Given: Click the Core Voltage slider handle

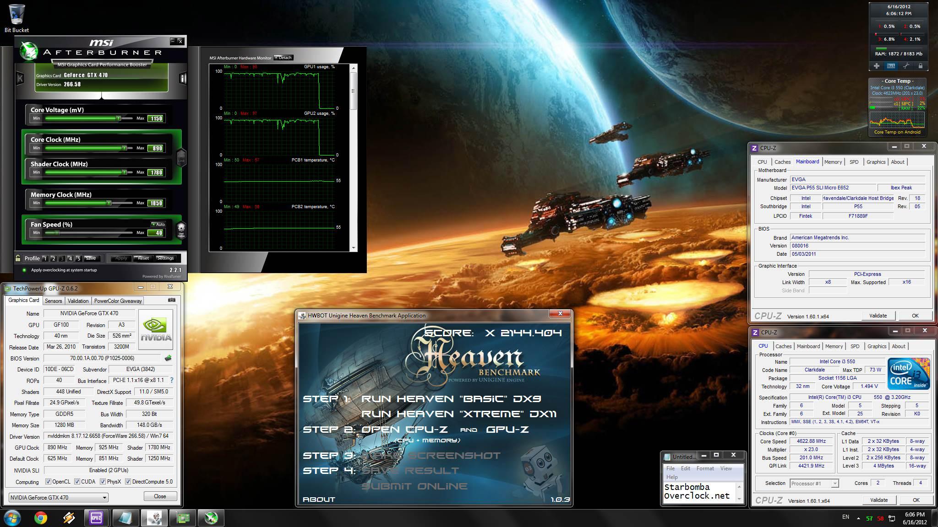Looking at the screenshot, I should (x=119, y=118).
